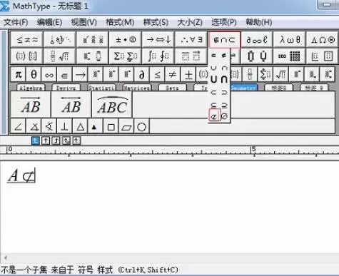Insert the square root template from small bar
Screen dimensions: 339x276
(280, 75)
